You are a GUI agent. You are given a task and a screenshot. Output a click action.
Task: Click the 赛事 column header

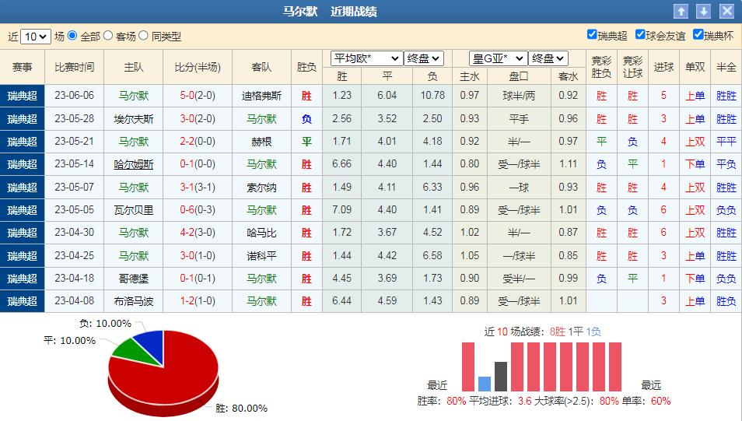[23, 67]
